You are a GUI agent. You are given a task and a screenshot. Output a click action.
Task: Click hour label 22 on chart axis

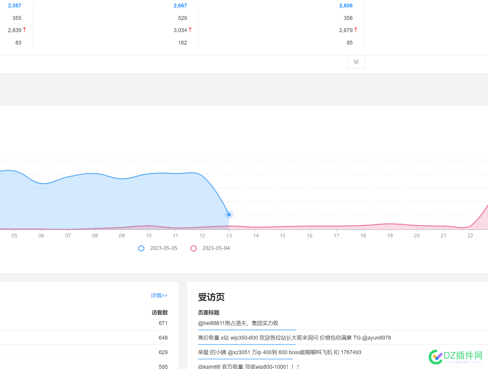pos(470,235)
